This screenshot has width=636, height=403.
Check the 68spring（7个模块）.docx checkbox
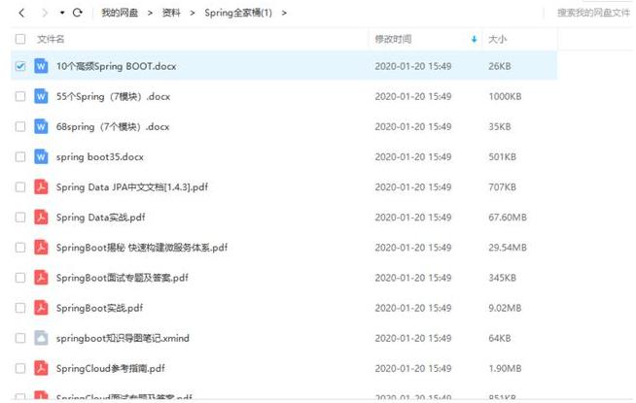pos(20,127)
